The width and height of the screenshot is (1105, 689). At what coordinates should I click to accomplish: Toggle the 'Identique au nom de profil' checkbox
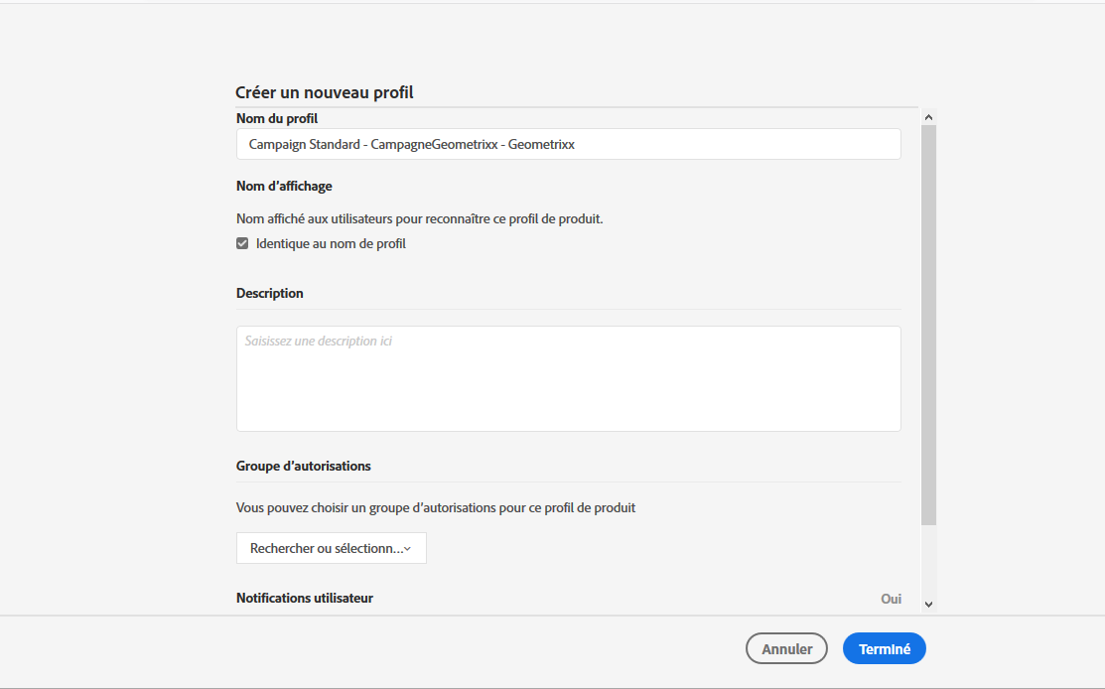[x=242, y=243]
